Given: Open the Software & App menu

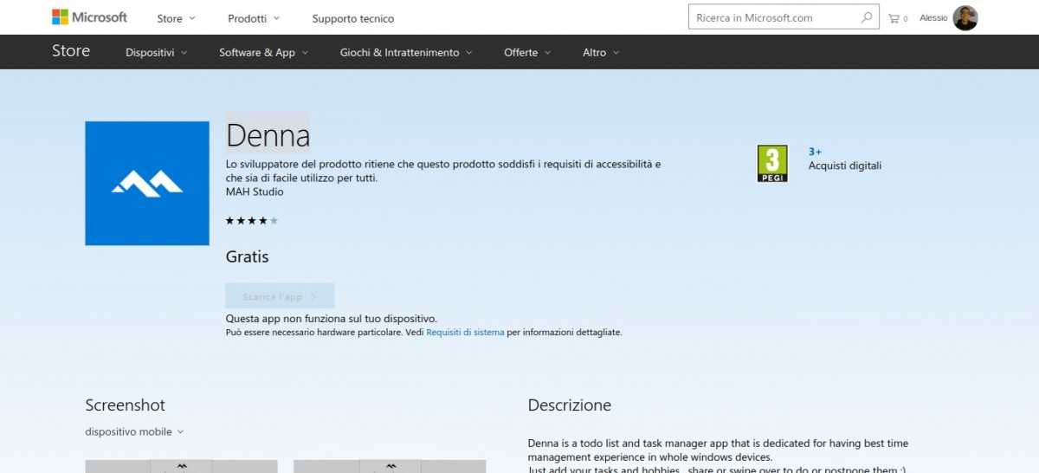Looking at the screenshot, I should [263, 53].
